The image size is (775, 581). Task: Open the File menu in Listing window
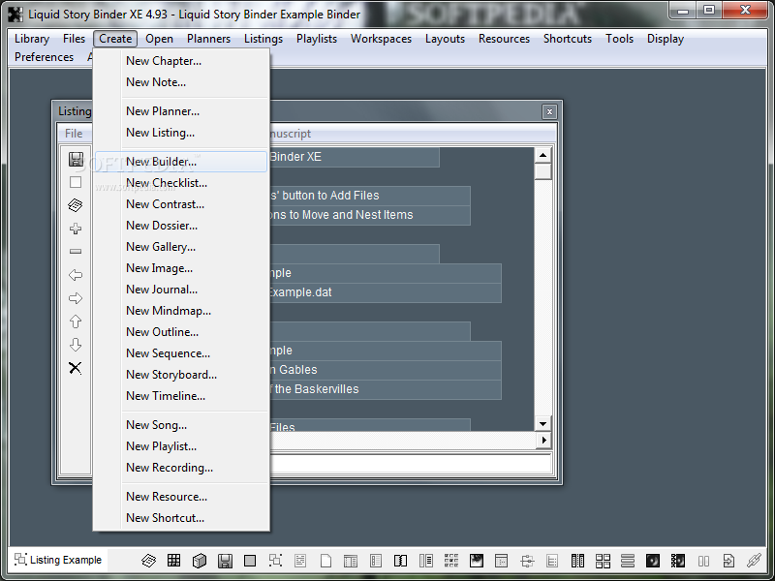click(74, 134)
